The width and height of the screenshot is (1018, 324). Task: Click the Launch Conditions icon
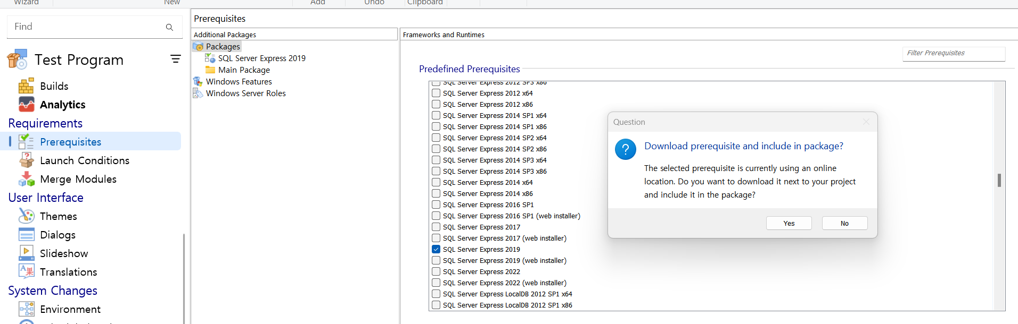[26, 160]
